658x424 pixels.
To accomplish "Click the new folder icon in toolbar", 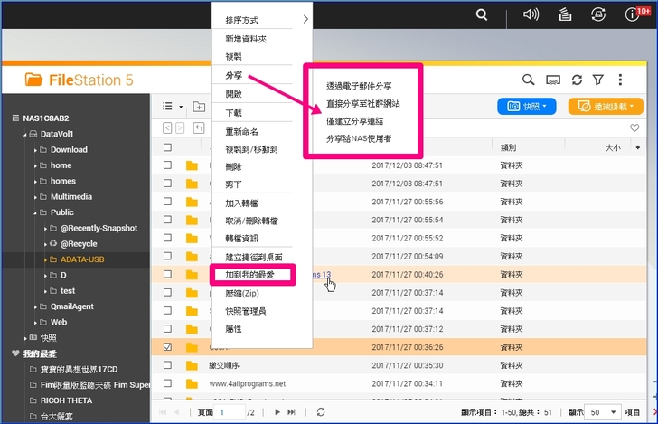I will (x=197, y=107).
